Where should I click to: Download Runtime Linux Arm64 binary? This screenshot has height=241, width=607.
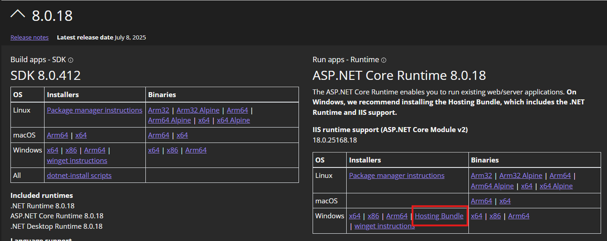click(x=560, y=175)
